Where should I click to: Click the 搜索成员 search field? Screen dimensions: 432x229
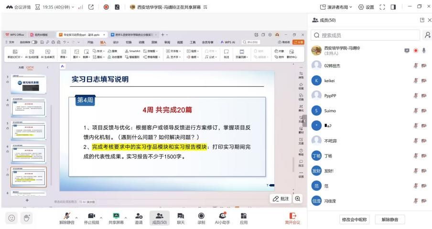point(366,35)
